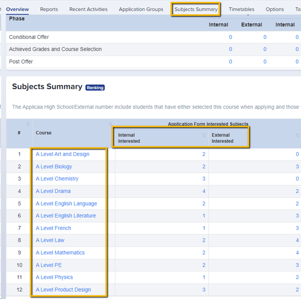
Task: Click Post Offer External count link
Action: tap(265, 62)
